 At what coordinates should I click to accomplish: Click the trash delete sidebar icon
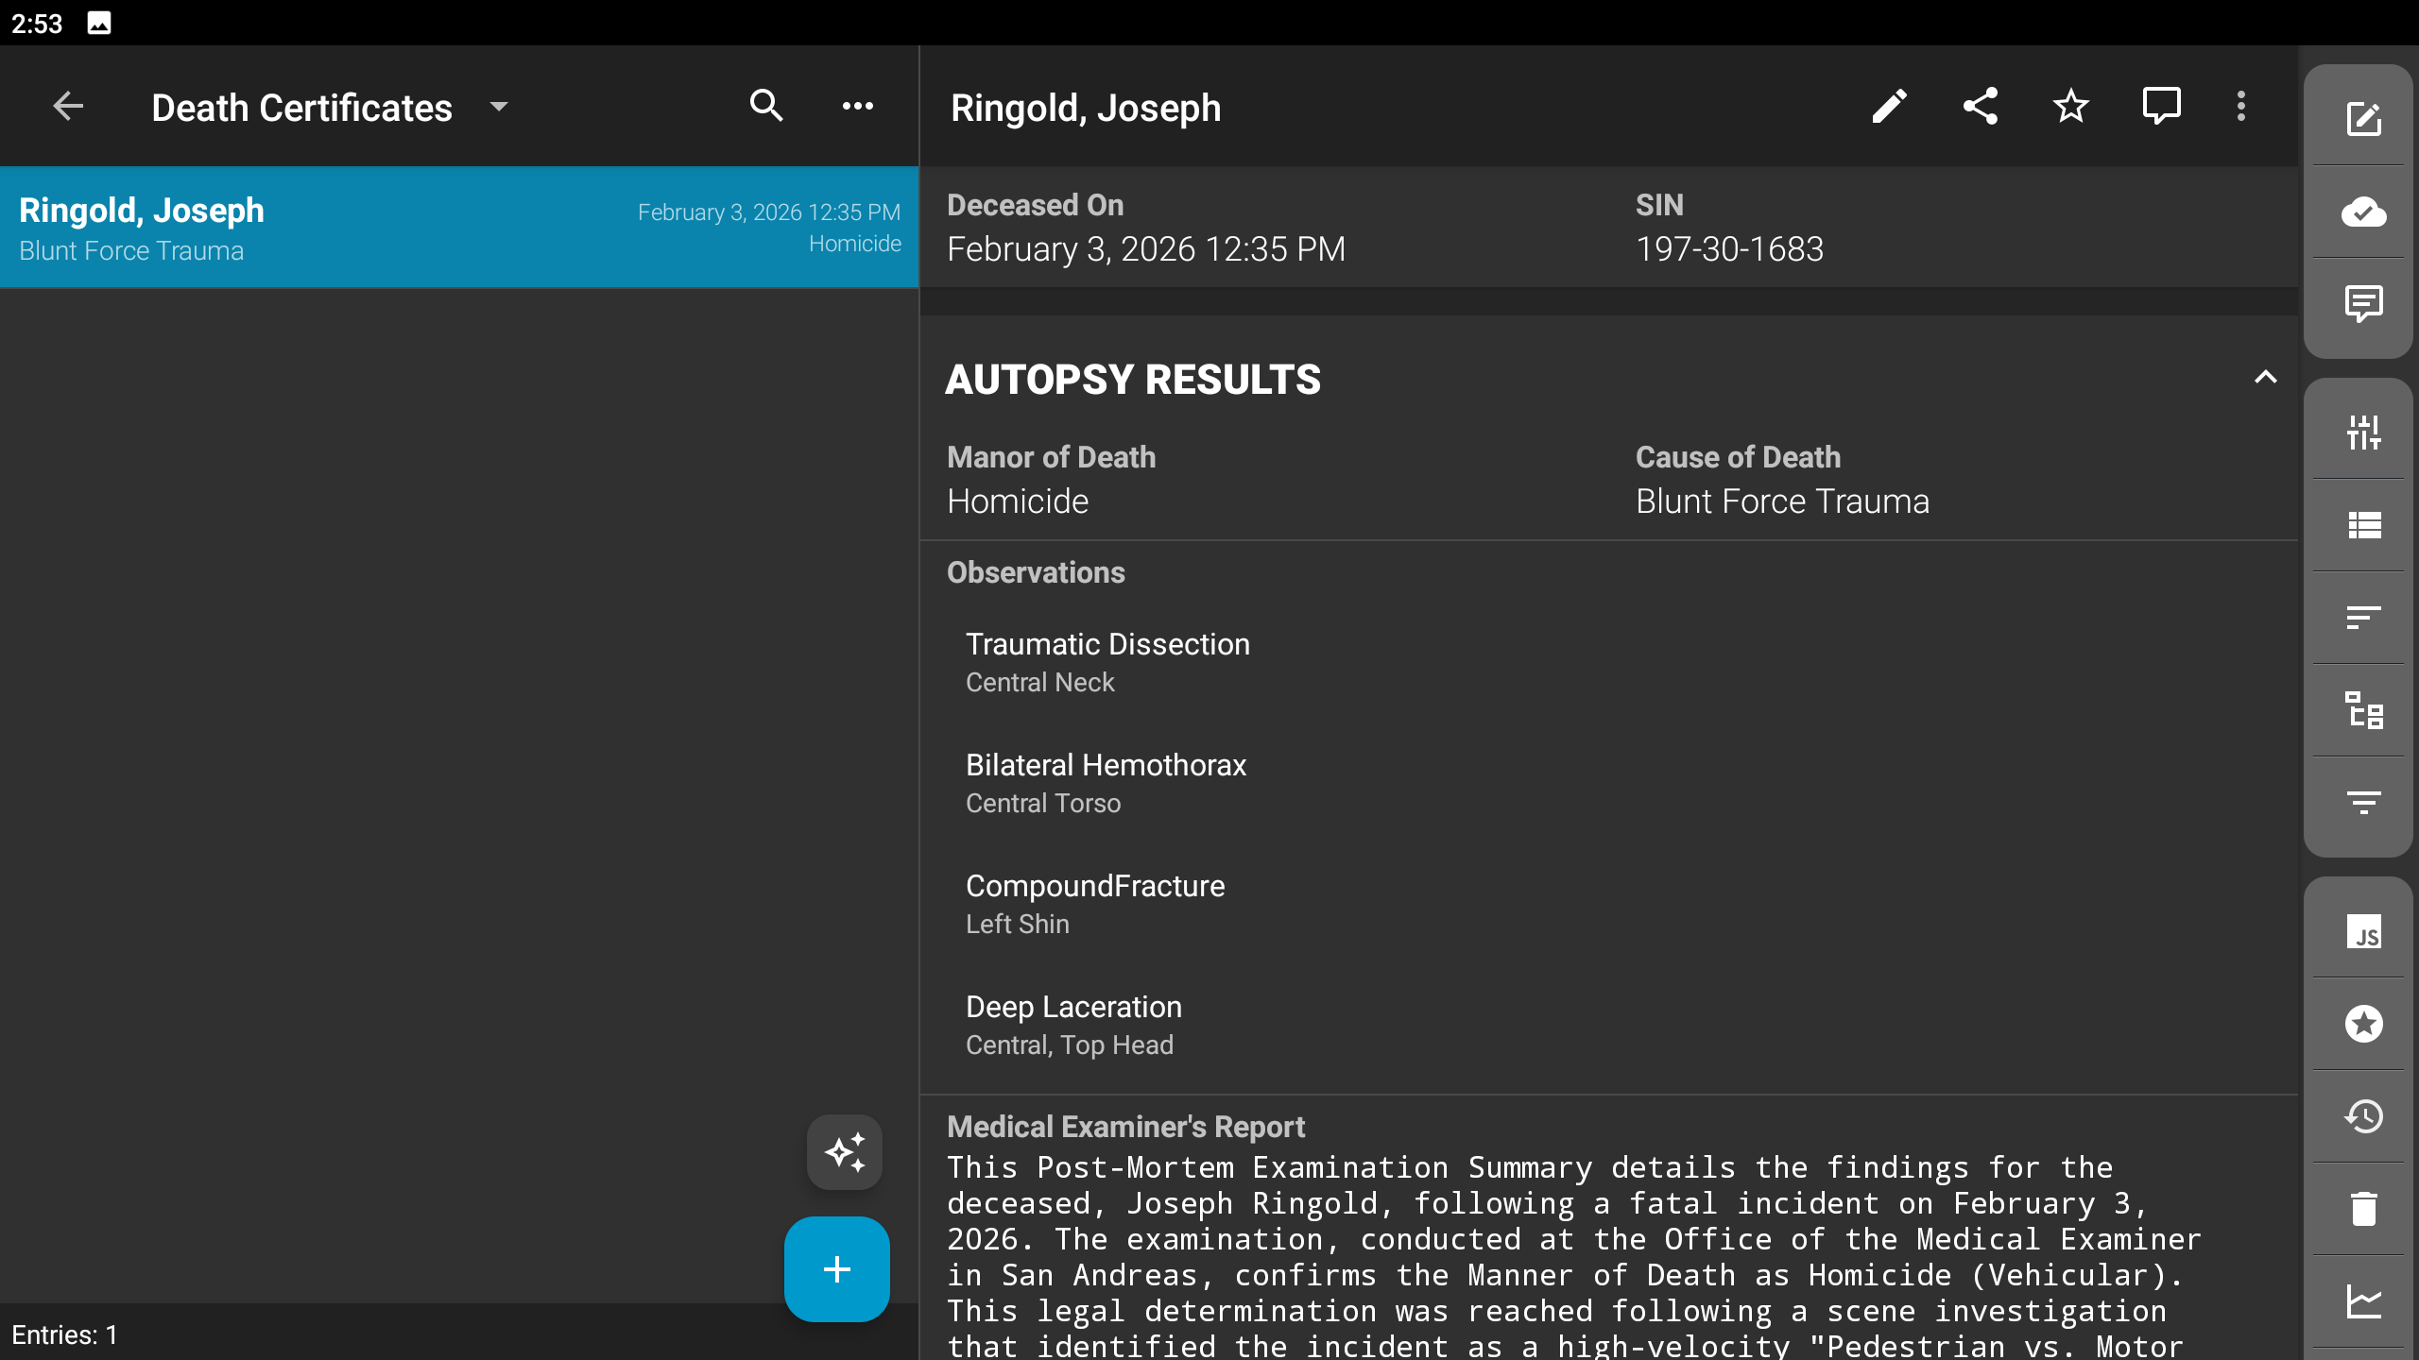pyautogui.click(x=2363, y=1208)
